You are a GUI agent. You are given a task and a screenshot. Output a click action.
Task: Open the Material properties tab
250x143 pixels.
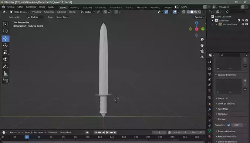(210, 136)
